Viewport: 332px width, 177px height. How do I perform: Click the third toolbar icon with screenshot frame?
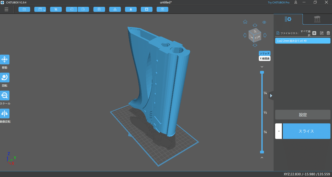point(56,9)
